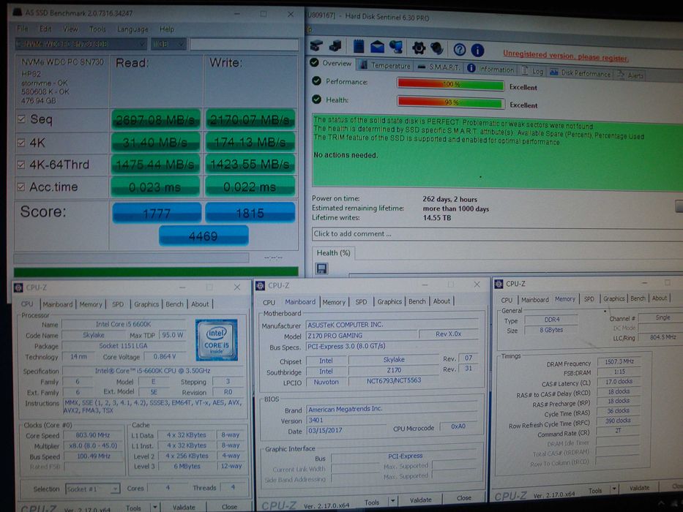The image size is (683, 512).
Task: Open the File menu in AS SSD
Action: pyautogui.click(x=22, y=29)
